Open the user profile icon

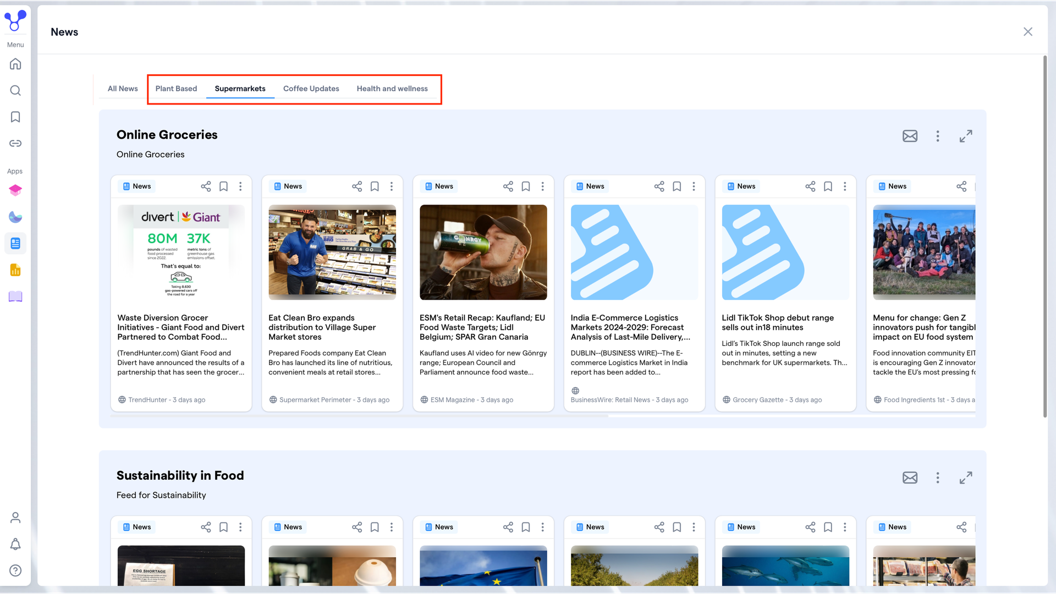[15, 518]
